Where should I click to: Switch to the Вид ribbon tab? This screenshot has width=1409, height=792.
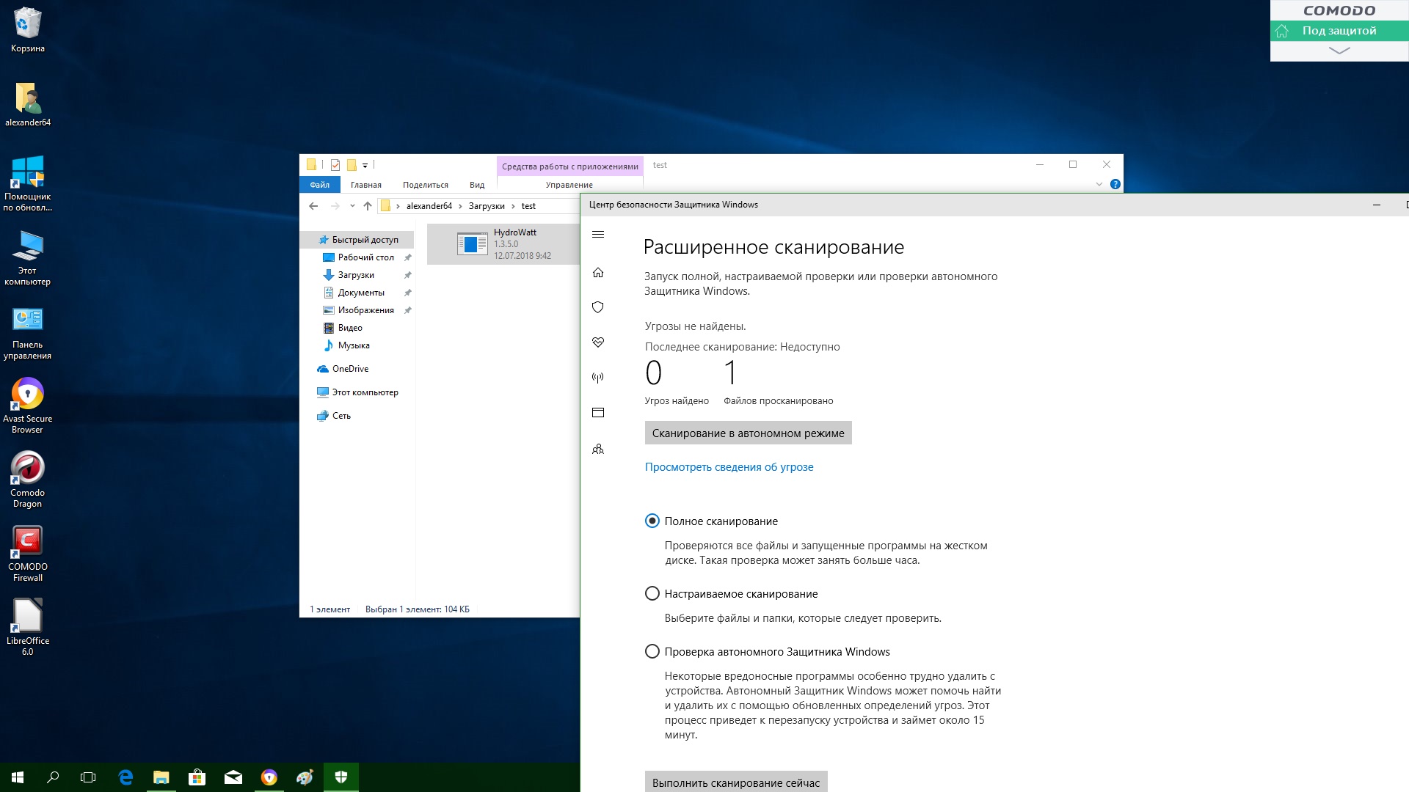[476, 185]
